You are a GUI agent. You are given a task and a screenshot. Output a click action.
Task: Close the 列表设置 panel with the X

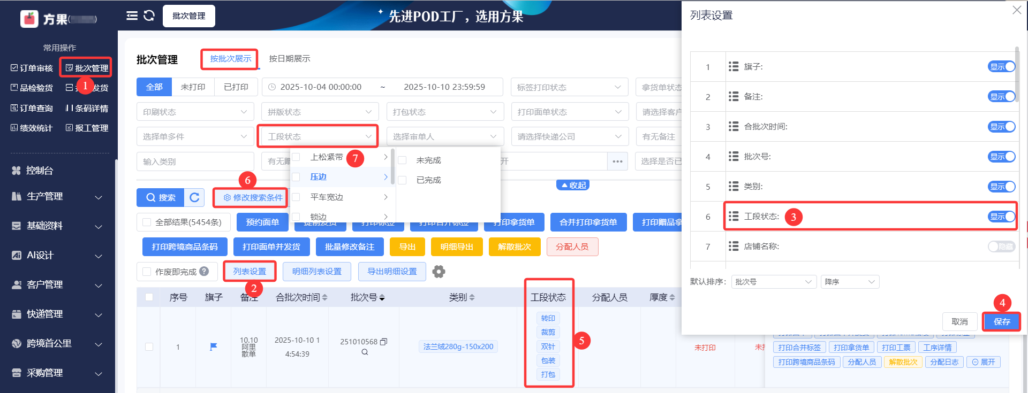(x=1017, y=10)
